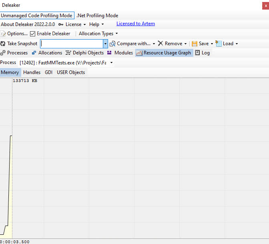Click the Take Snapshot refresh icon
The height and width of the screenshot is (244, 269).
pos(3,44)
